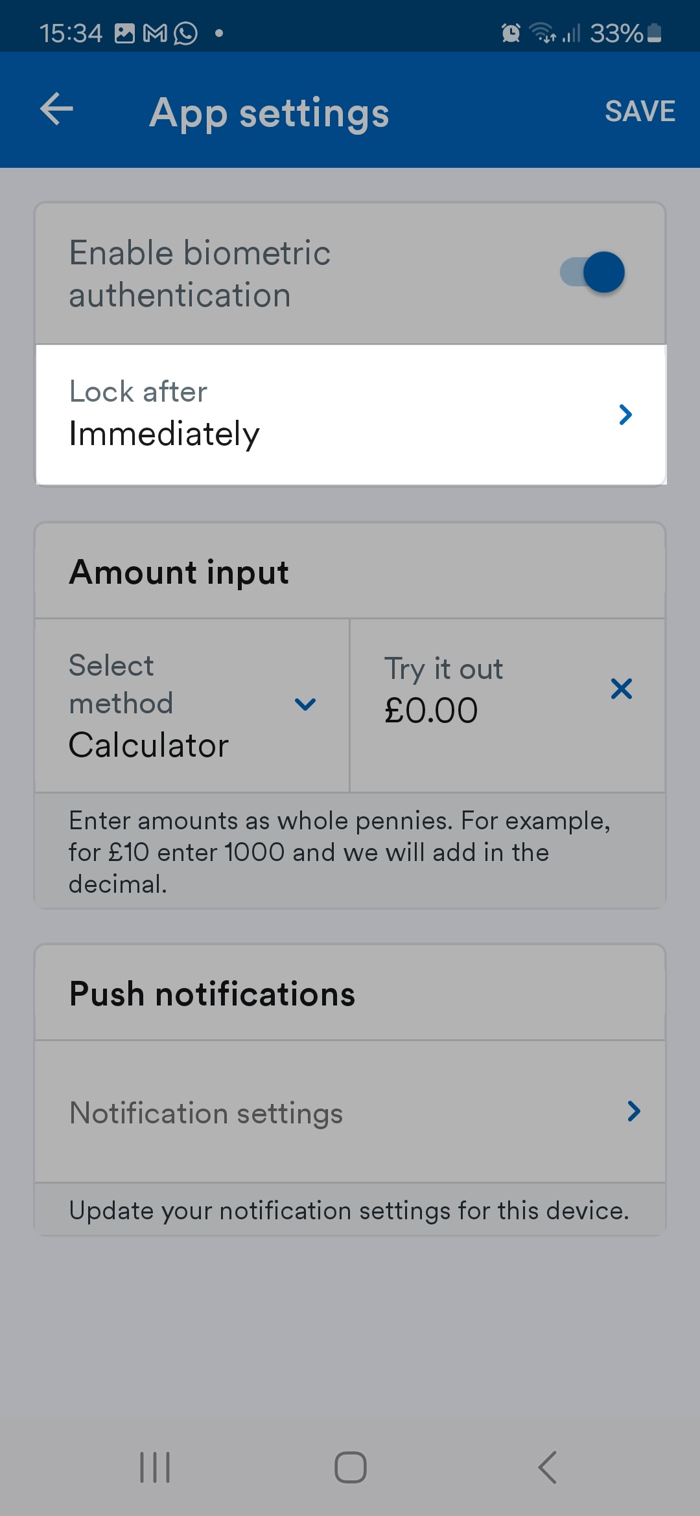Tap the battery icon in status bar
700x1516 pixels.
(655, 32)
